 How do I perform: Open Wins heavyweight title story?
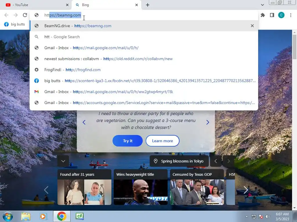[141, 187]
